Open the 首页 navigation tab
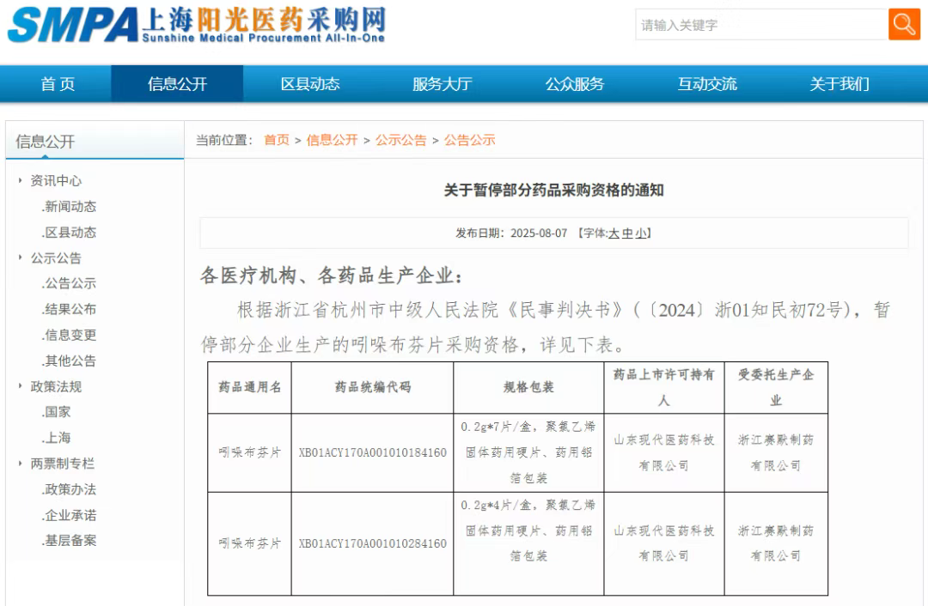Image resolution: width=928 pixels, height=606 pixels. [x=58, y=84]
